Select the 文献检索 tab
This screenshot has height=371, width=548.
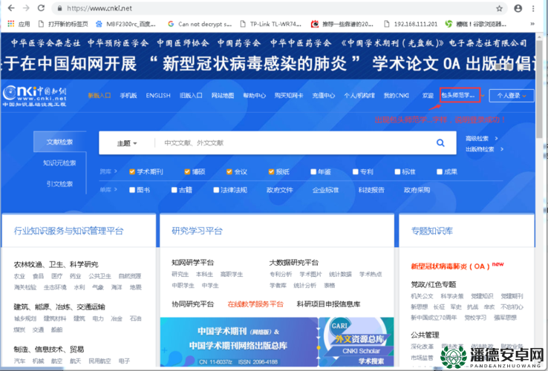click(59, 142)
